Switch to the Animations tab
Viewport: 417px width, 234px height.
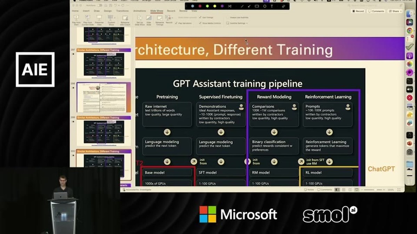[x=140, y=11]
